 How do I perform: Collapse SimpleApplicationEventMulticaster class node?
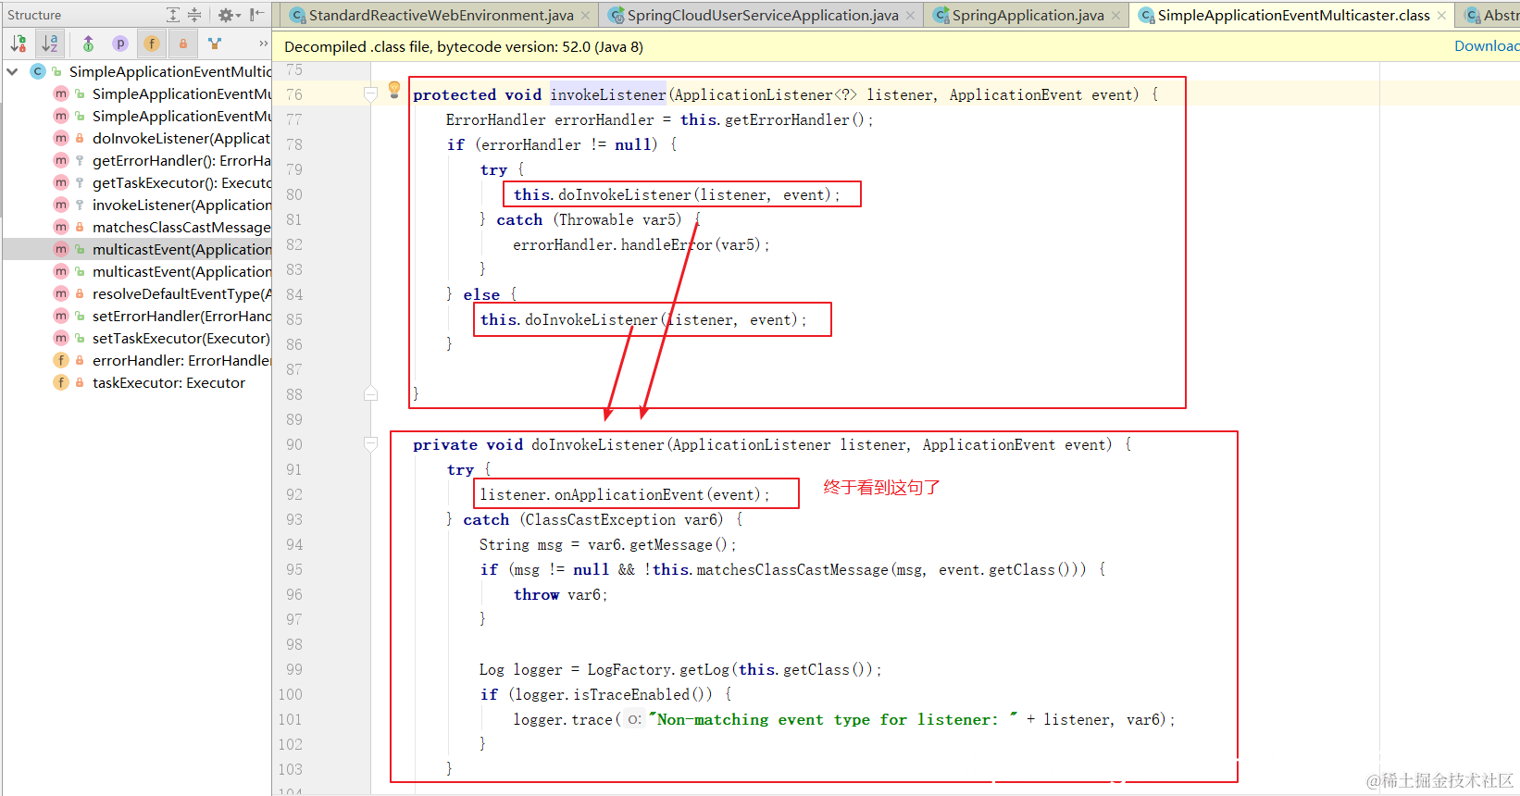13,71
